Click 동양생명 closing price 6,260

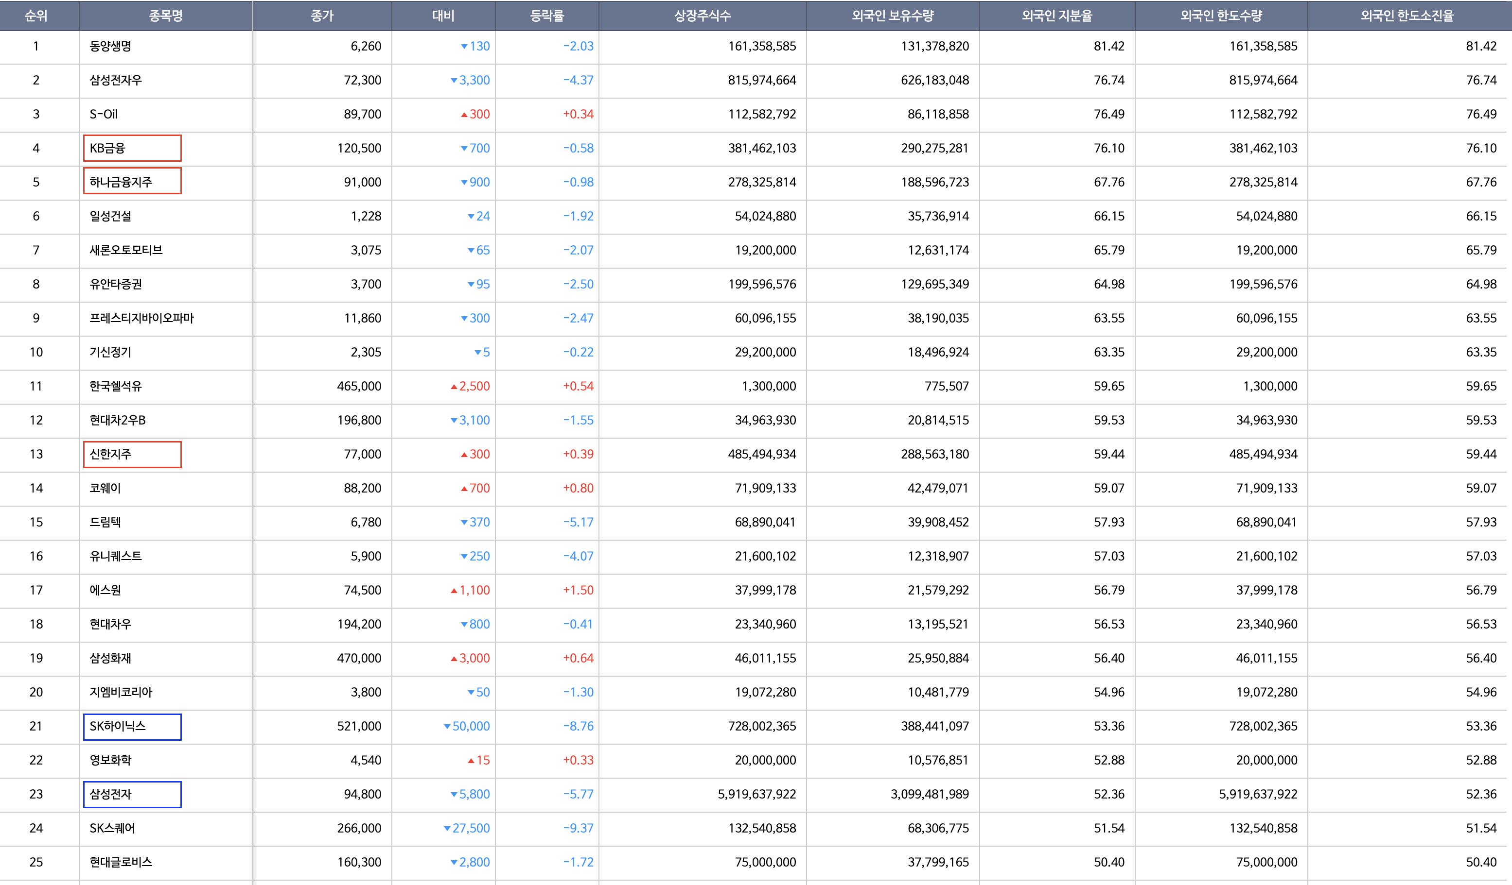366,46
